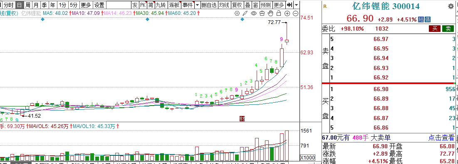
Task: Click the 财 marker at chart bottom
Action: click(x=242, y=118)
